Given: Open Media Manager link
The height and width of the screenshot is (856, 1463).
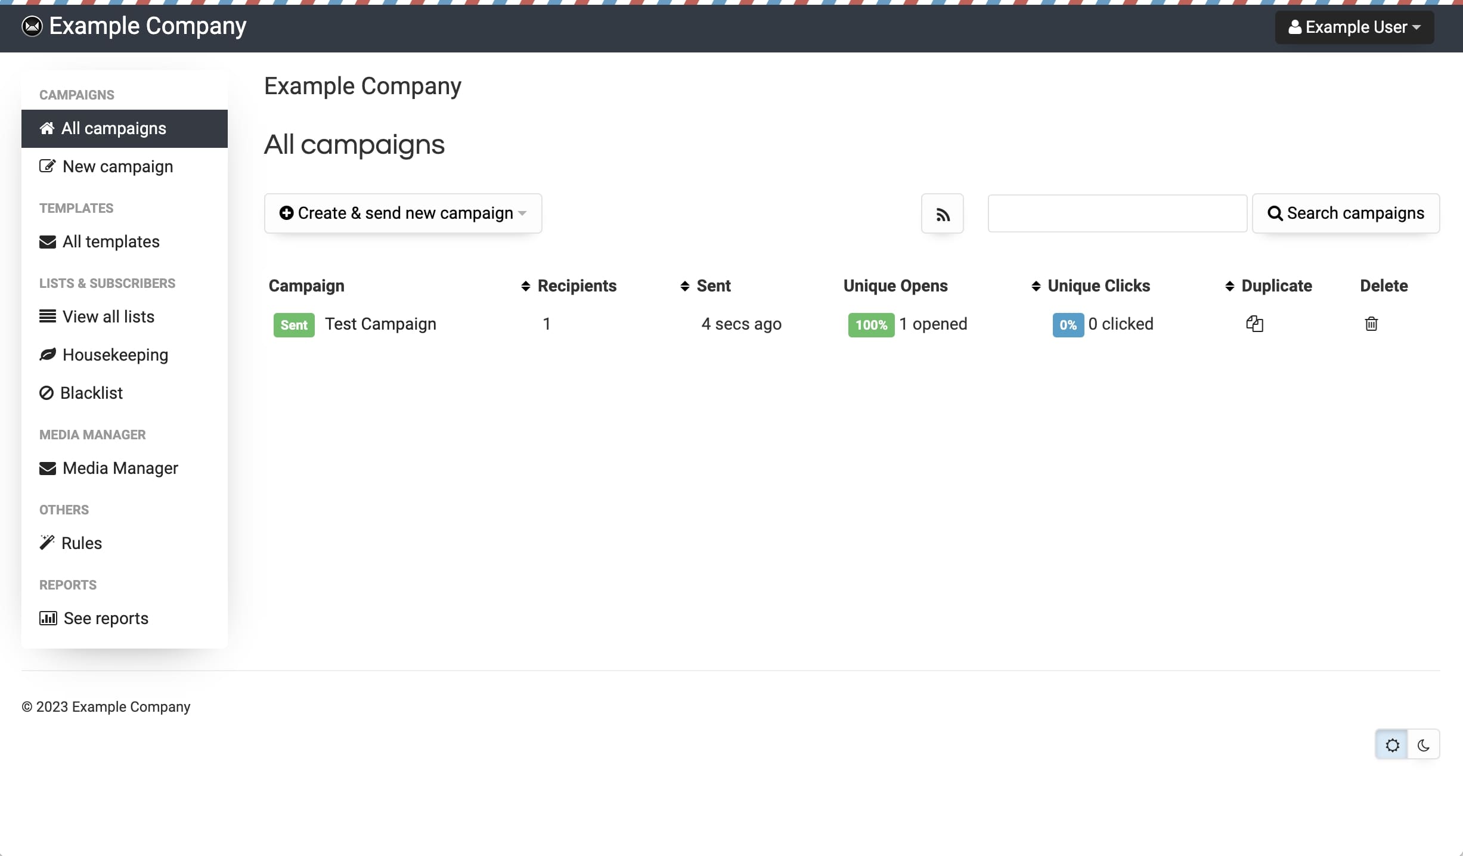Looking at the screenshot, I should pos(125,469).
